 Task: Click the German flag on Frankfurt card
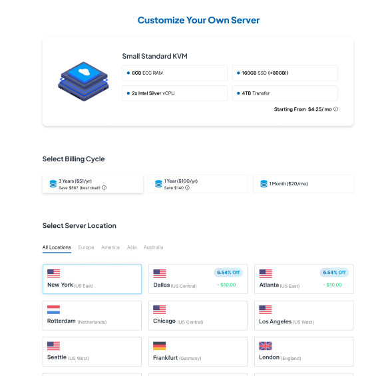(159, 346)
